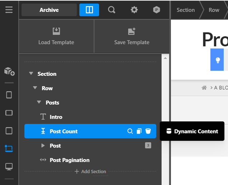
Task: Click the blue lightbulb icon in preview
Action: pos(217,60)
